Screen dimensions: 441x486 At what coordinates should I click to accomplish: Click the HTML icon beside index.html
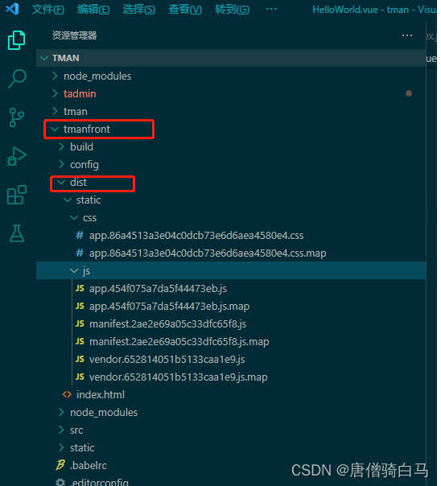coord(67,394)
